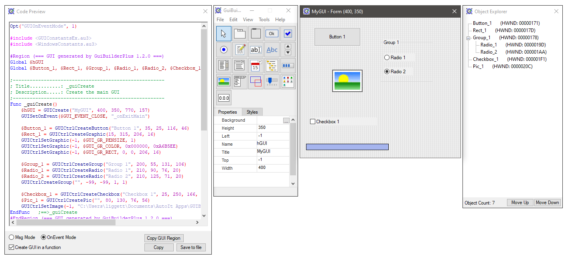Click the Height property value field
Screen dimensions: 572x263
273,128
